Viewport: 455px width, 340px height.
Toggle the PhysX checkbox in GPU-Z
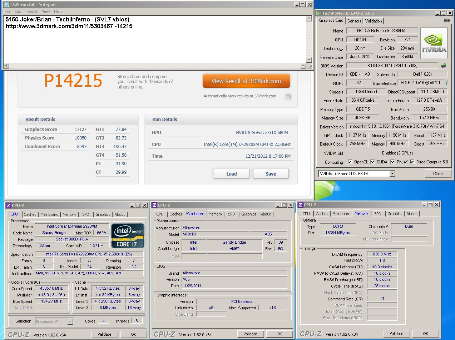(x=392, y=162)
